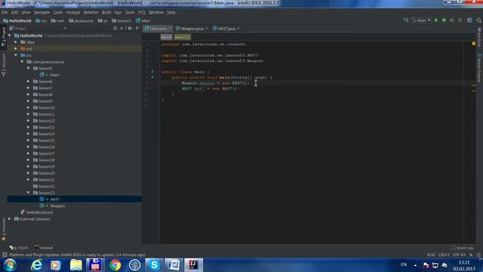Expand the out folder node
The height and width of the screenshot is (272, 483).
[x=16, y=48]
